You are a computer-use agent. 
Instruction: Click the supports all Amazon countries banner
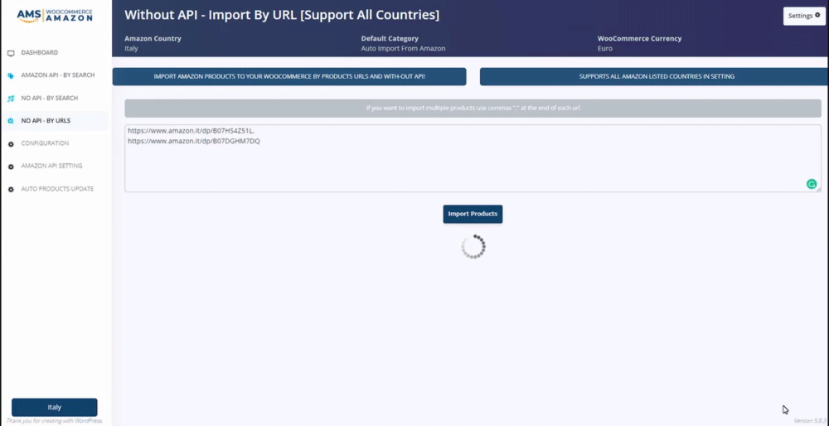(654, 76)
